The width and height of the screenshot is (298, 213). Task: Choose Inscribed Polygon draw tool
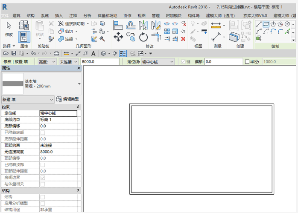(x=273, y=24)
